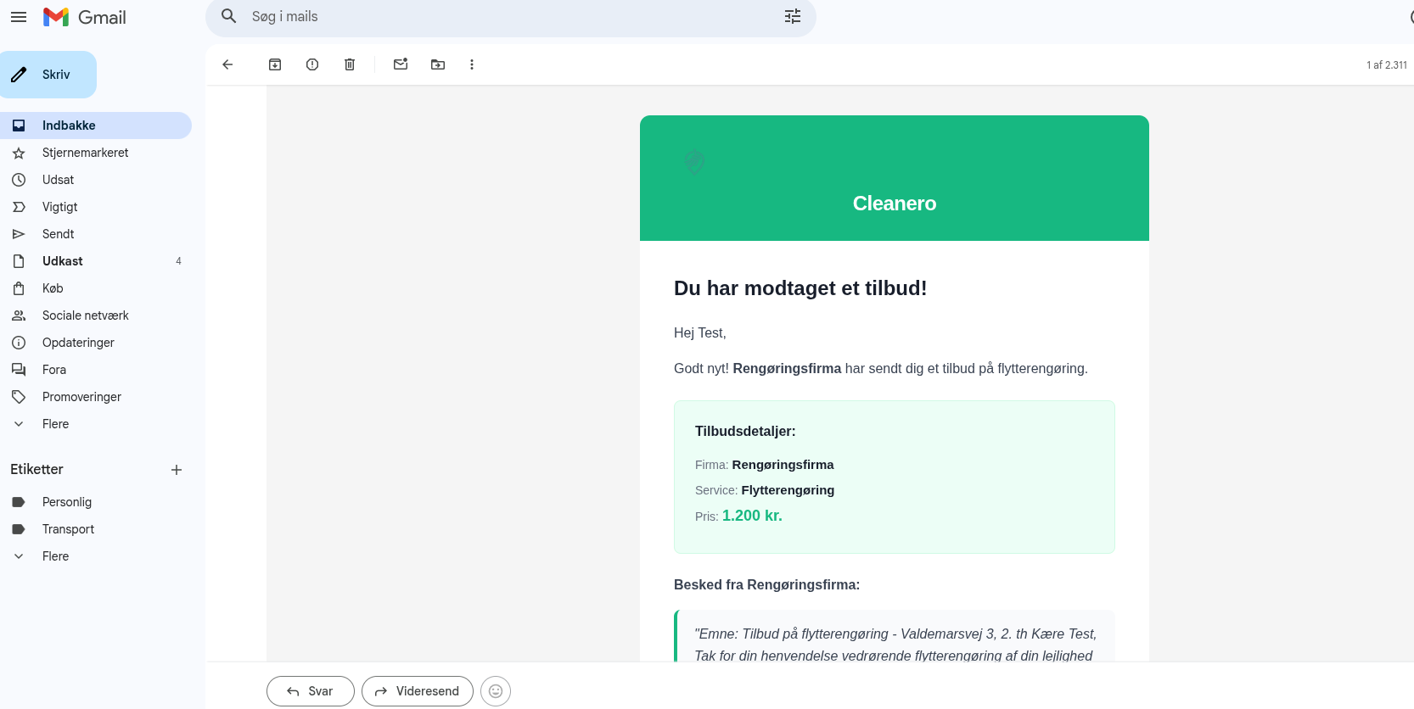The image size is (1414, 709).
Task: Expand Flere under the mail categories
Action: click(55, 424)
